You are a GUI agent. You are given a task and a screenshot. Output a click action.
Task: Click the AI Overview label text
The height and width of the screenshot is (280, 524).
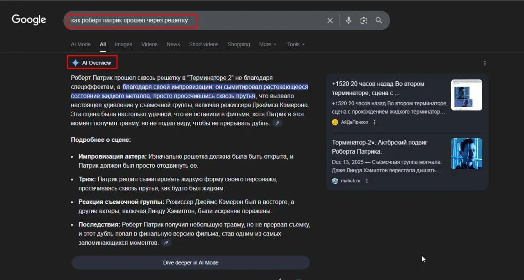[97, 63]
